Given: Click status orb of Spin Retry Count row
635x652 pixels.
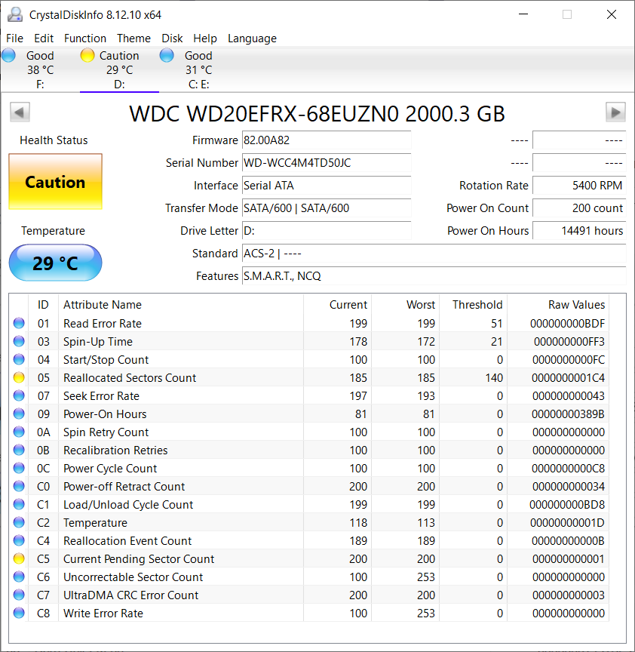Looking at the screenshot, I should tap(19, 432).
